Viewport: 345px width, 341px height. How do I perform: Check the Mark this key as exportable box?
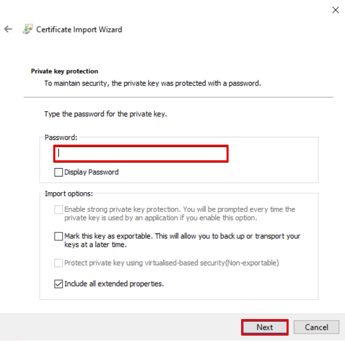(x=58, y=237)
